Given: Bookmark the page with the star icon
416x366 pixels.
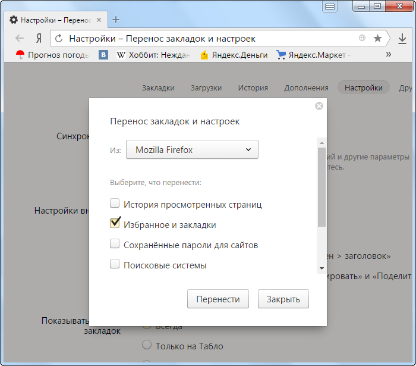Looking at the screenshot, I should pyautogui.click(x=377, y=38).
